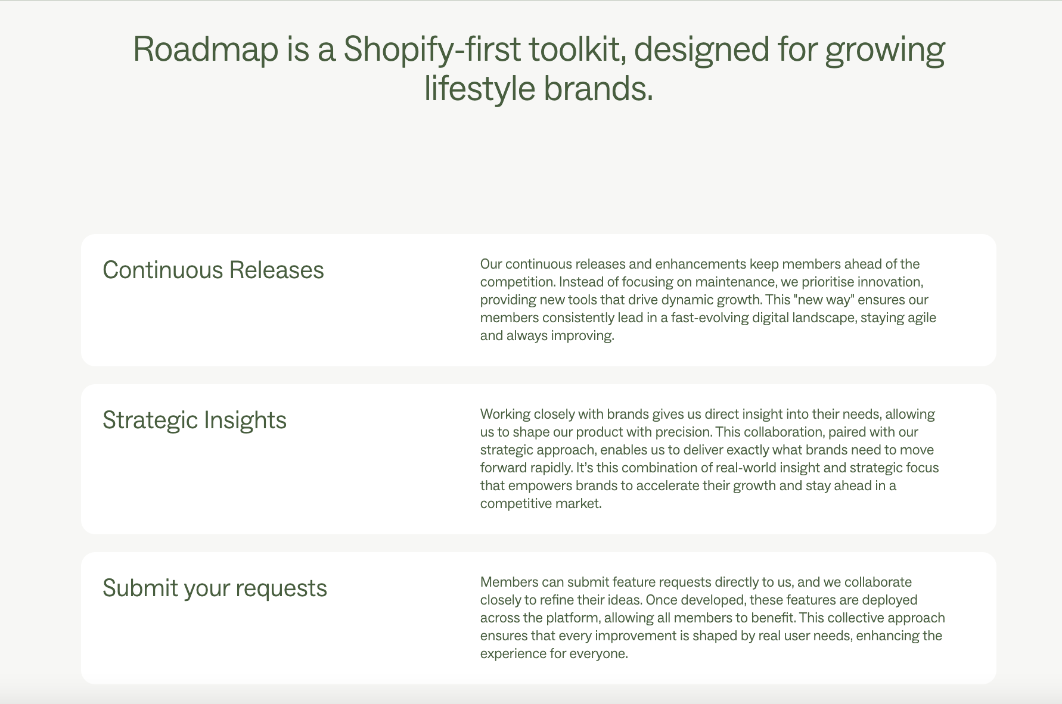This screenshot has height=704, width=1062.
Task: Click the word "Roadmap" in the headline
Action: click(206, 49)
